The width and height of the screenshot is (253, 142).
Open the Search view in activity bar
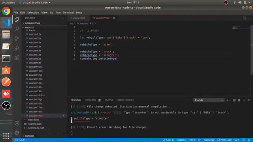click(17, 29)
